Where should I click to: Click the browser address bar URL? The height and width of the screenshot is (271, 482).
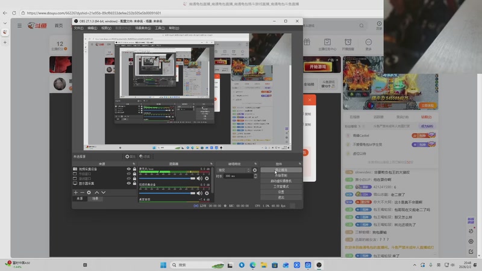(94, 13)
